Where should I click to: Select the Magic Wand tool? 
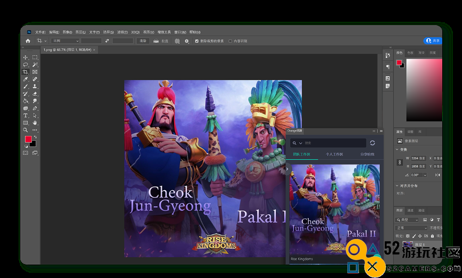click(35, 65)
